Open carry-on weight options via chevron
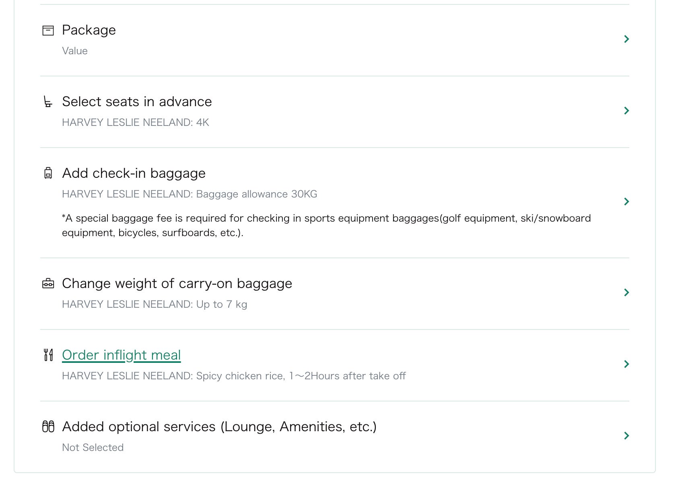The image size is (676, 494). (627, 292)
